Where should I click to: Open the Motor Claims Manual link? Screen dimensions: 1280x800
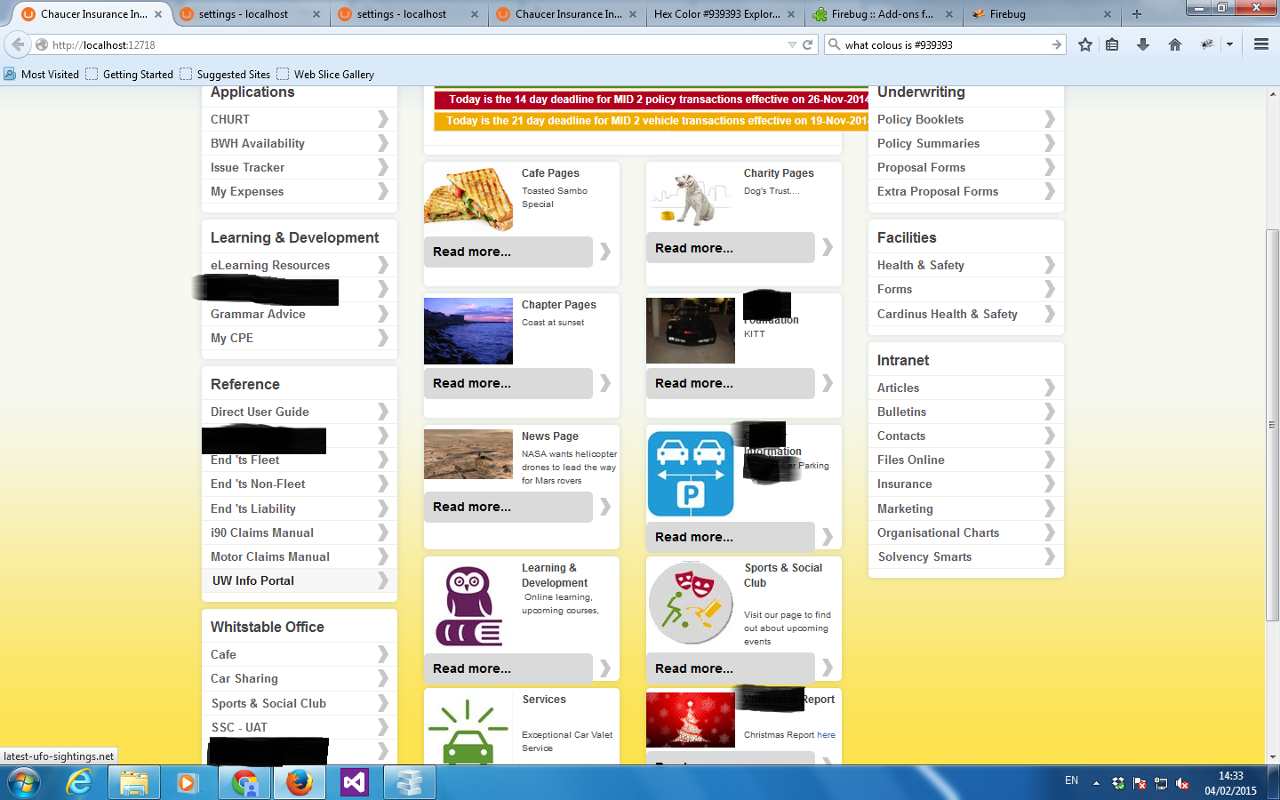[270, 556]
